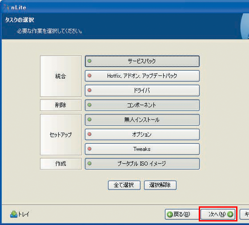Click red indicator dot on Tweaks
The image size is (249, 225).
coord(89,149)
